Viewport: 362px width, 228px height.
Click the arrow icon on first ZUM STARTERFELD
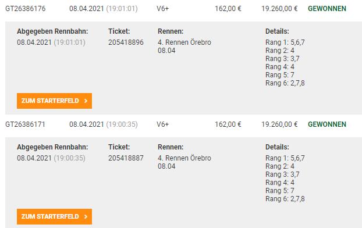(86, 101)
